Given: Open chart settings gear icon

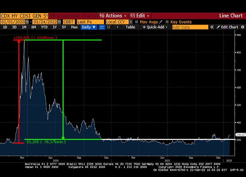Looking at the screenshot, I should [x=242, y=27].
